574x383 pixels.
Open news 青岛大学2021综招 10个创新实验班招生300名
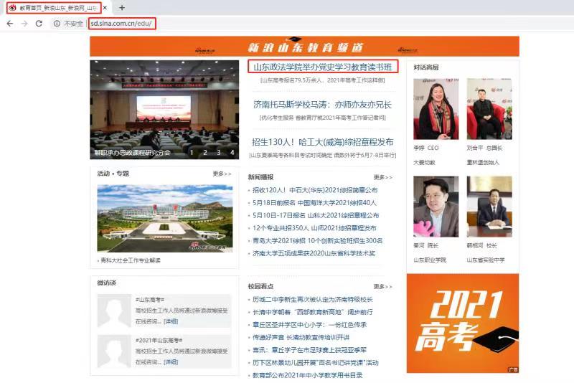click(317, 241)
